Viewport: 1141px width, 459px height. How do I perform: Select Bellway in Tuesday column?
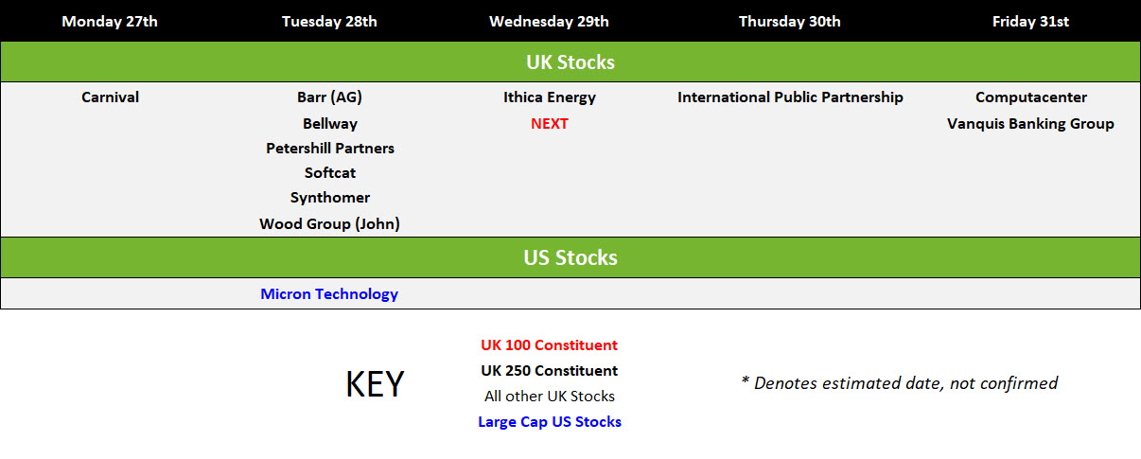(330, 123)
